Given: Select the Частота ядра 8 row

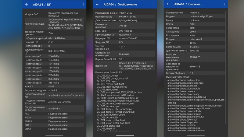Looking at the screenshot, I should [54, 83].
